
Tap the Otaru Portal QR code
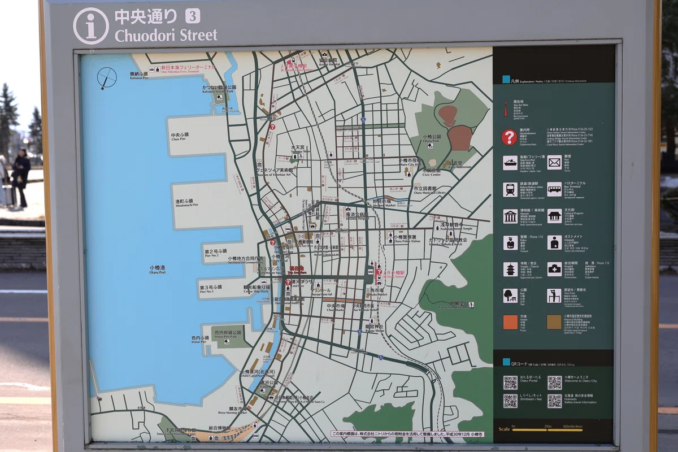[510, 383]
